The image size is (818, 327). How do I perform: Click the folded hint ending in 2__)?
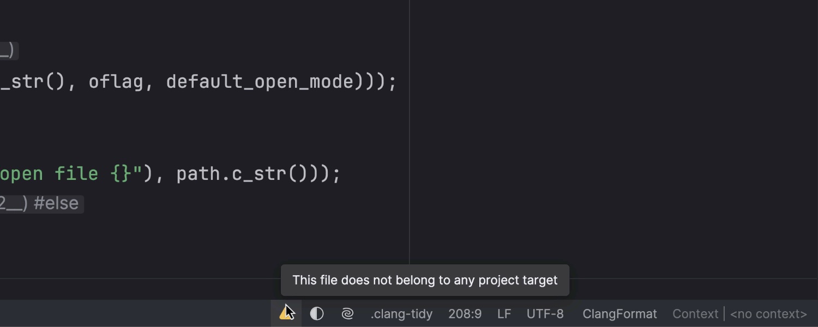(13, 204)
